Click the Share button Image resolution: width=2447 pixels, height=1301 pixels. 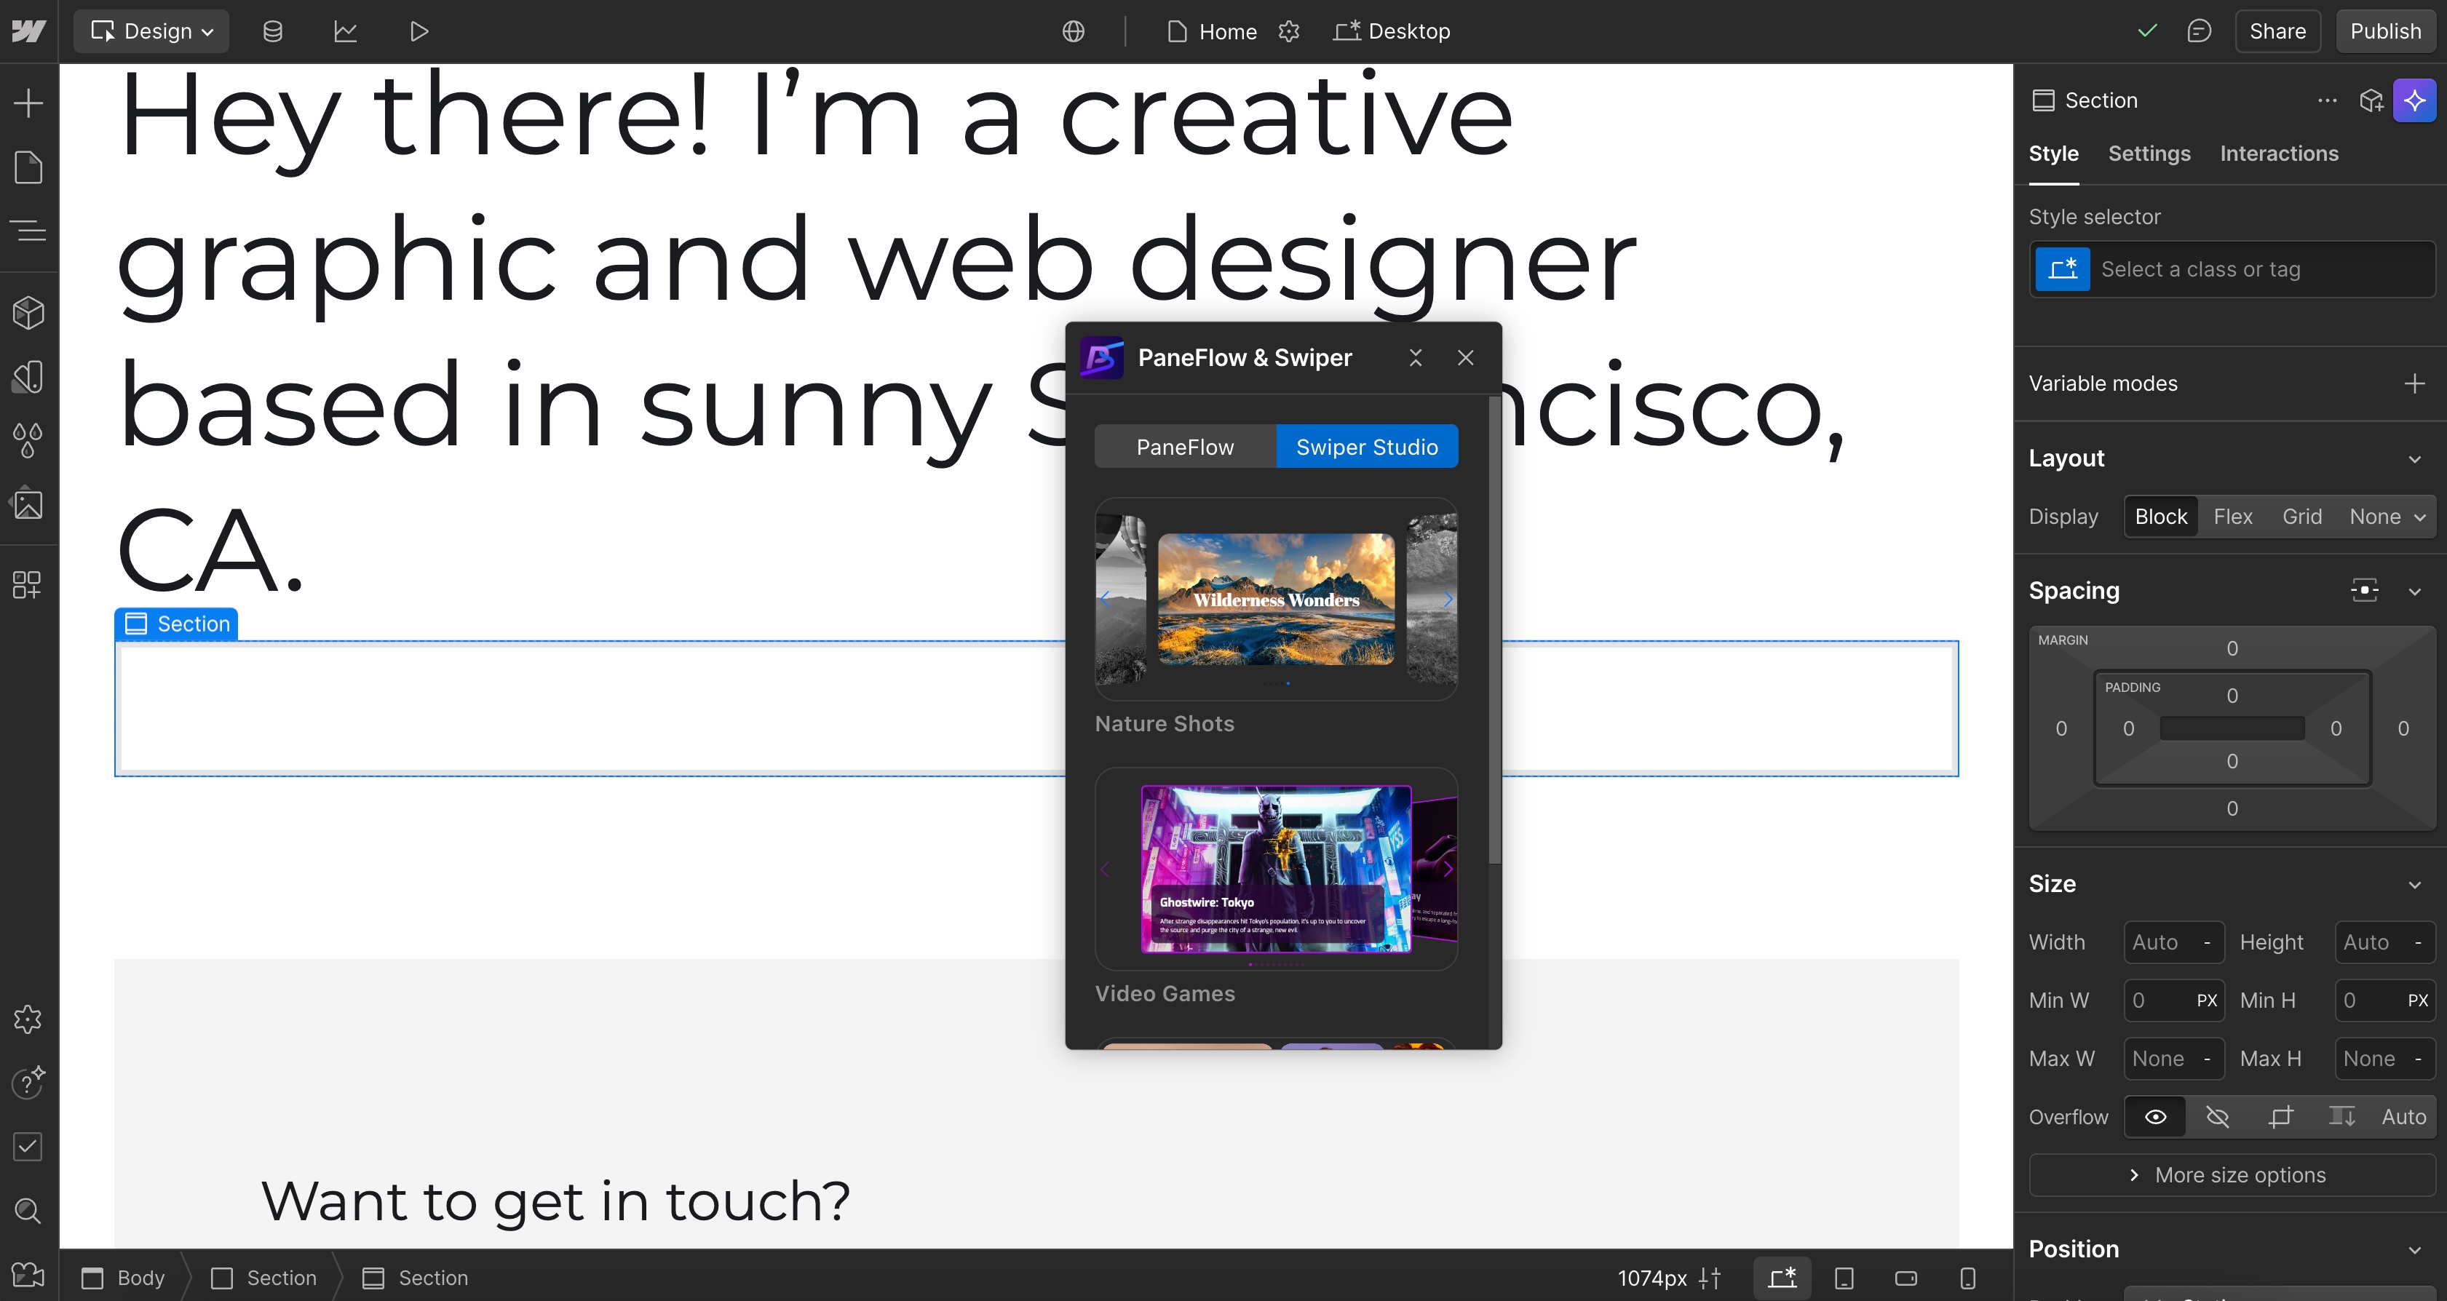pyautogui.click(x=2277, y=31)
